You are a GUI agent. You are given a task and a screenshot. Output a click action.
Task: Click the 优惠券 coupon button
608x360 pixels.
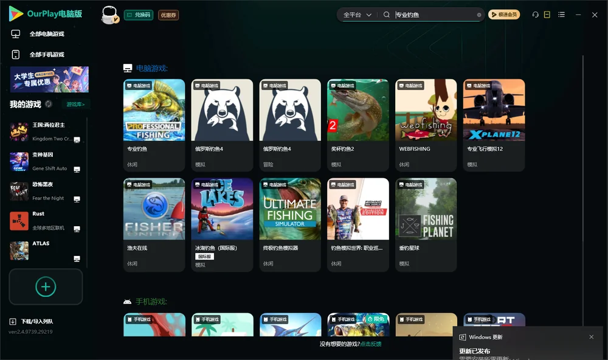(x=168, y=15)
